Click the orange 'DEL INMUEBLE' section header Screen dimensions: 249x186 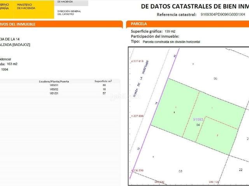61,24
